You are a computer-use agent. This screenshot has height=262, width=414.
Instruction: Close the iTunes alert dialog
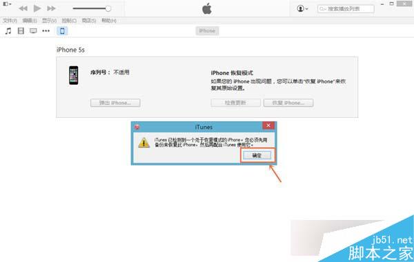click(268, 125)
